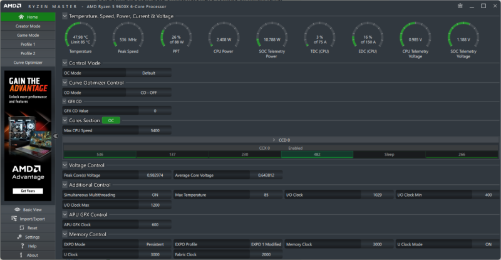The width and height of the screenshot is (501, 260).
Task: Click Memory Clock value 3000
Action: pyautogui.click(x=378, y=244)
